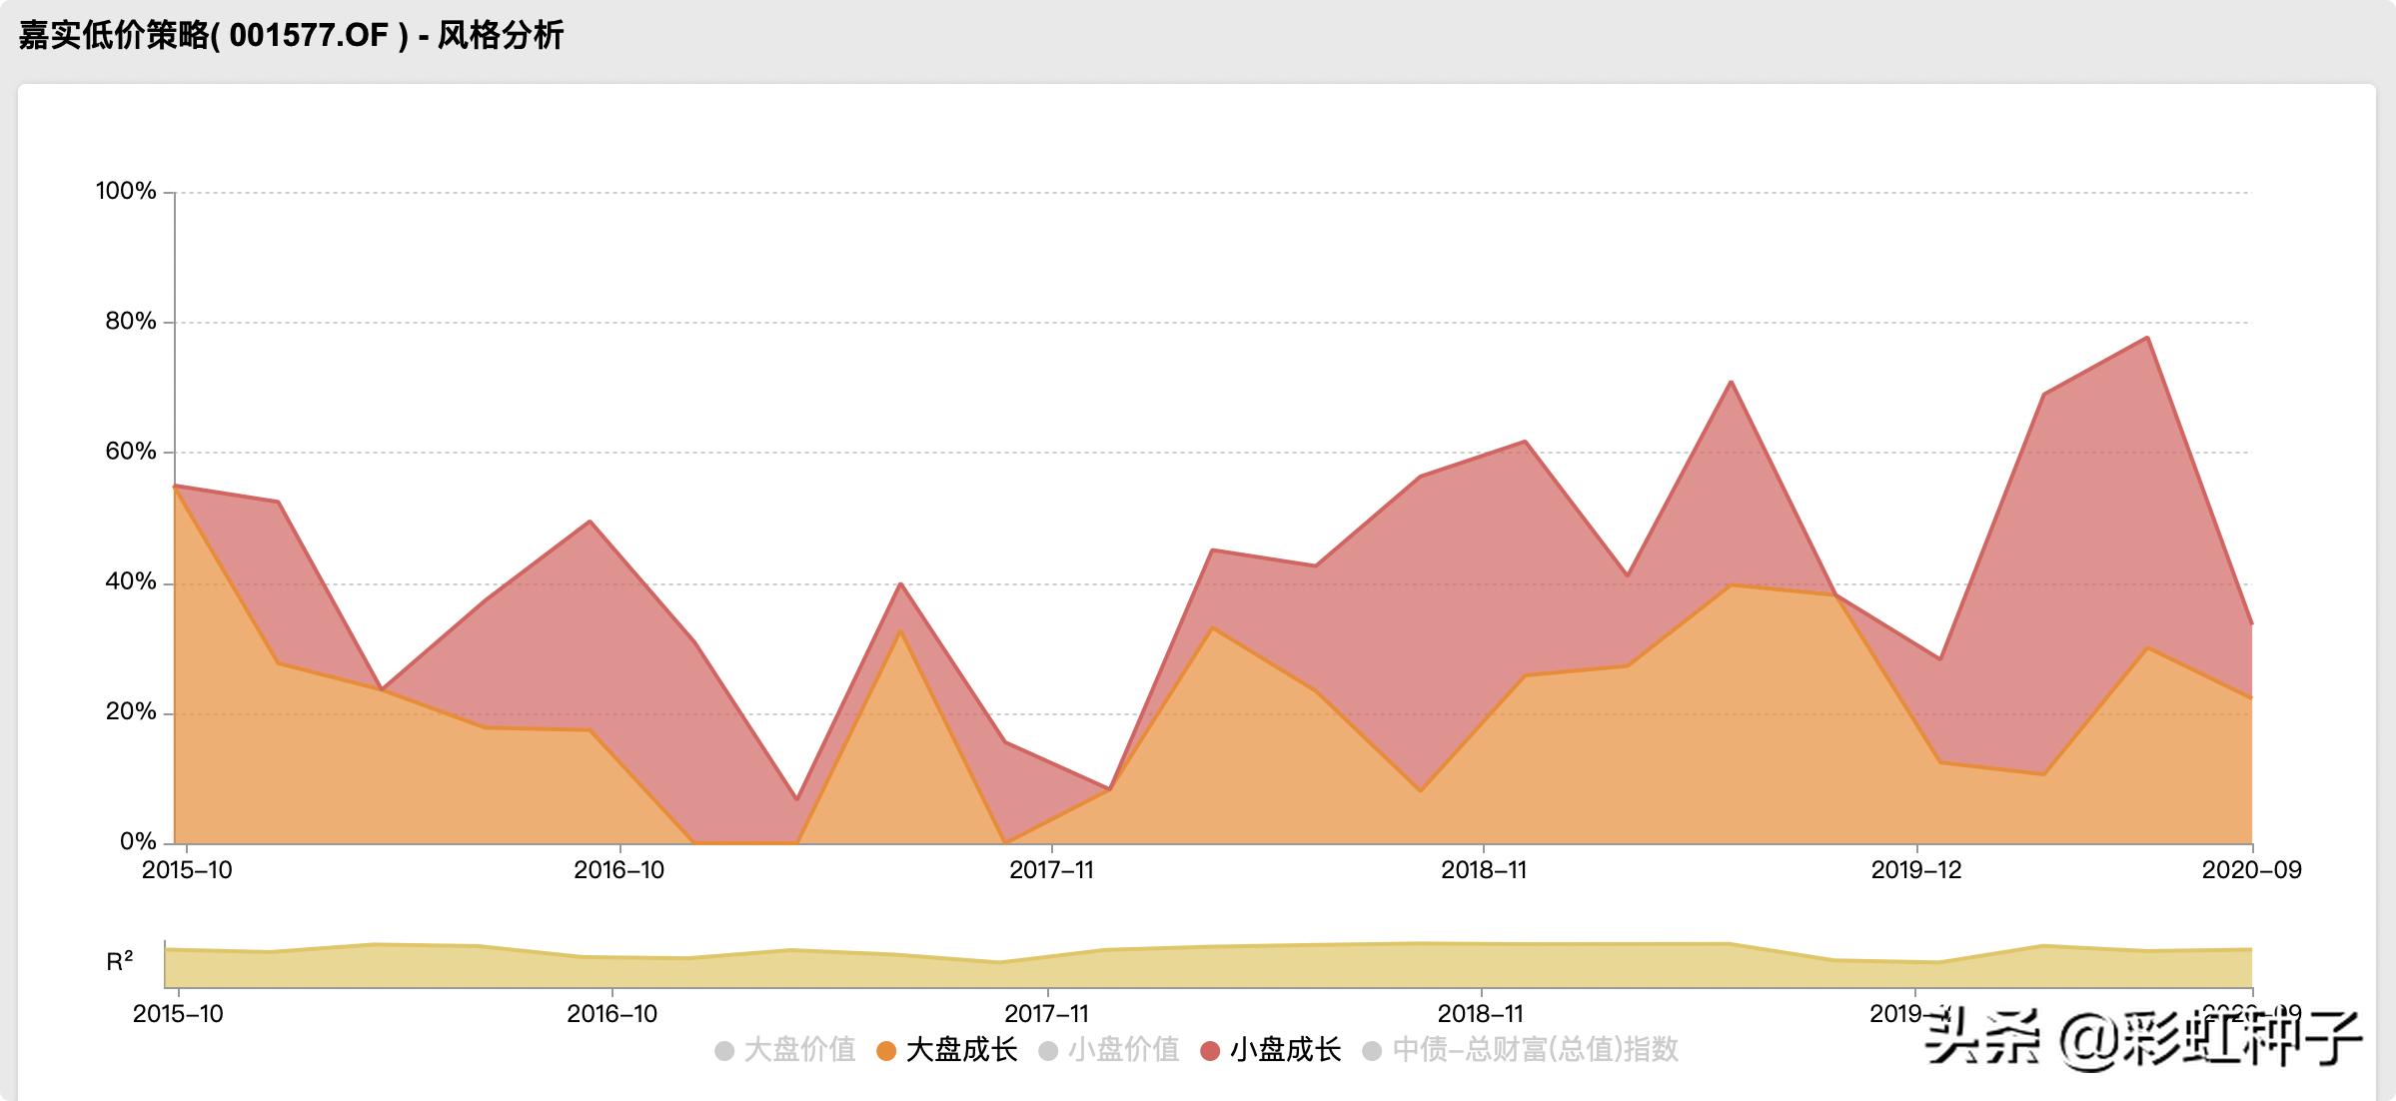Image resolution: width=2396 pixels, height=1101 pixels.
Task: Click the 2016-10 label under R² chart
Action: [x=611, y=1014]
